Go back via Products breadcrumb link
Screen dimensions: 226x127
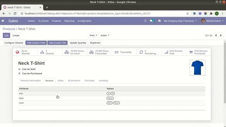click(x=9, y=29)
